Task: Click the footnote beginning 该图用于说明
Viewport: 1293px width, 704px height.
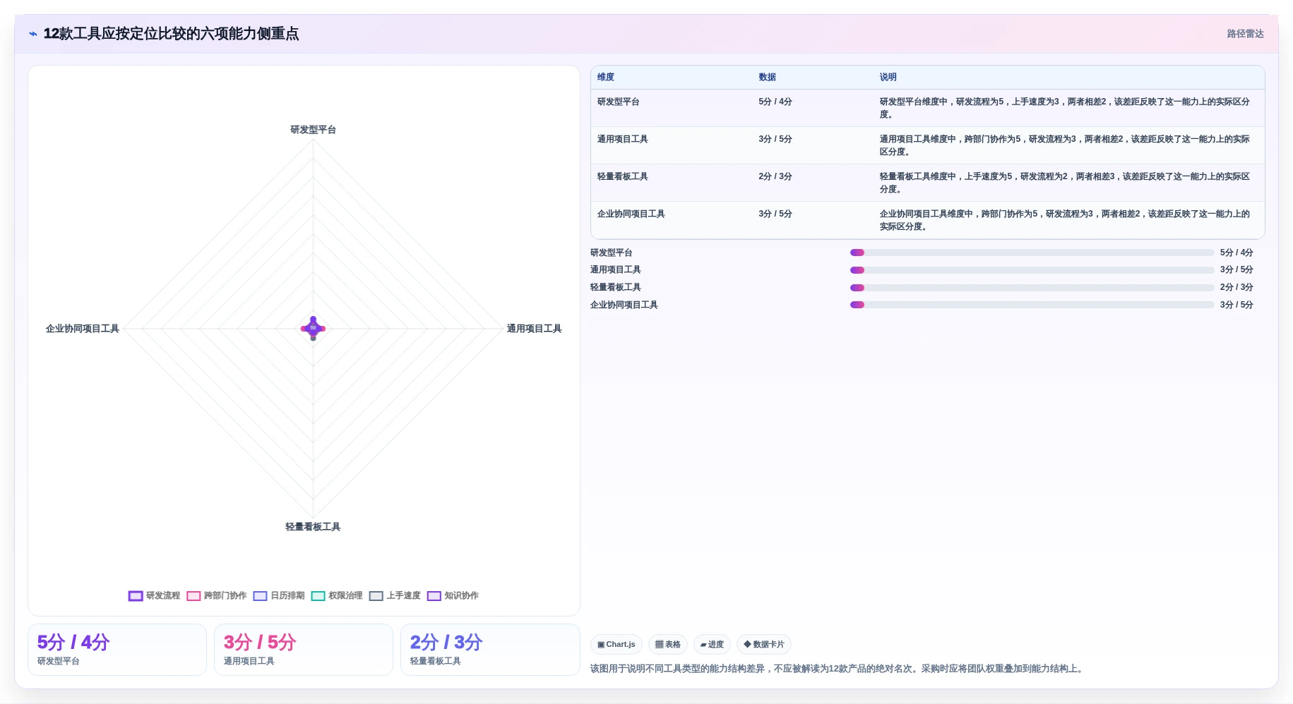Action: coord(838,669)
